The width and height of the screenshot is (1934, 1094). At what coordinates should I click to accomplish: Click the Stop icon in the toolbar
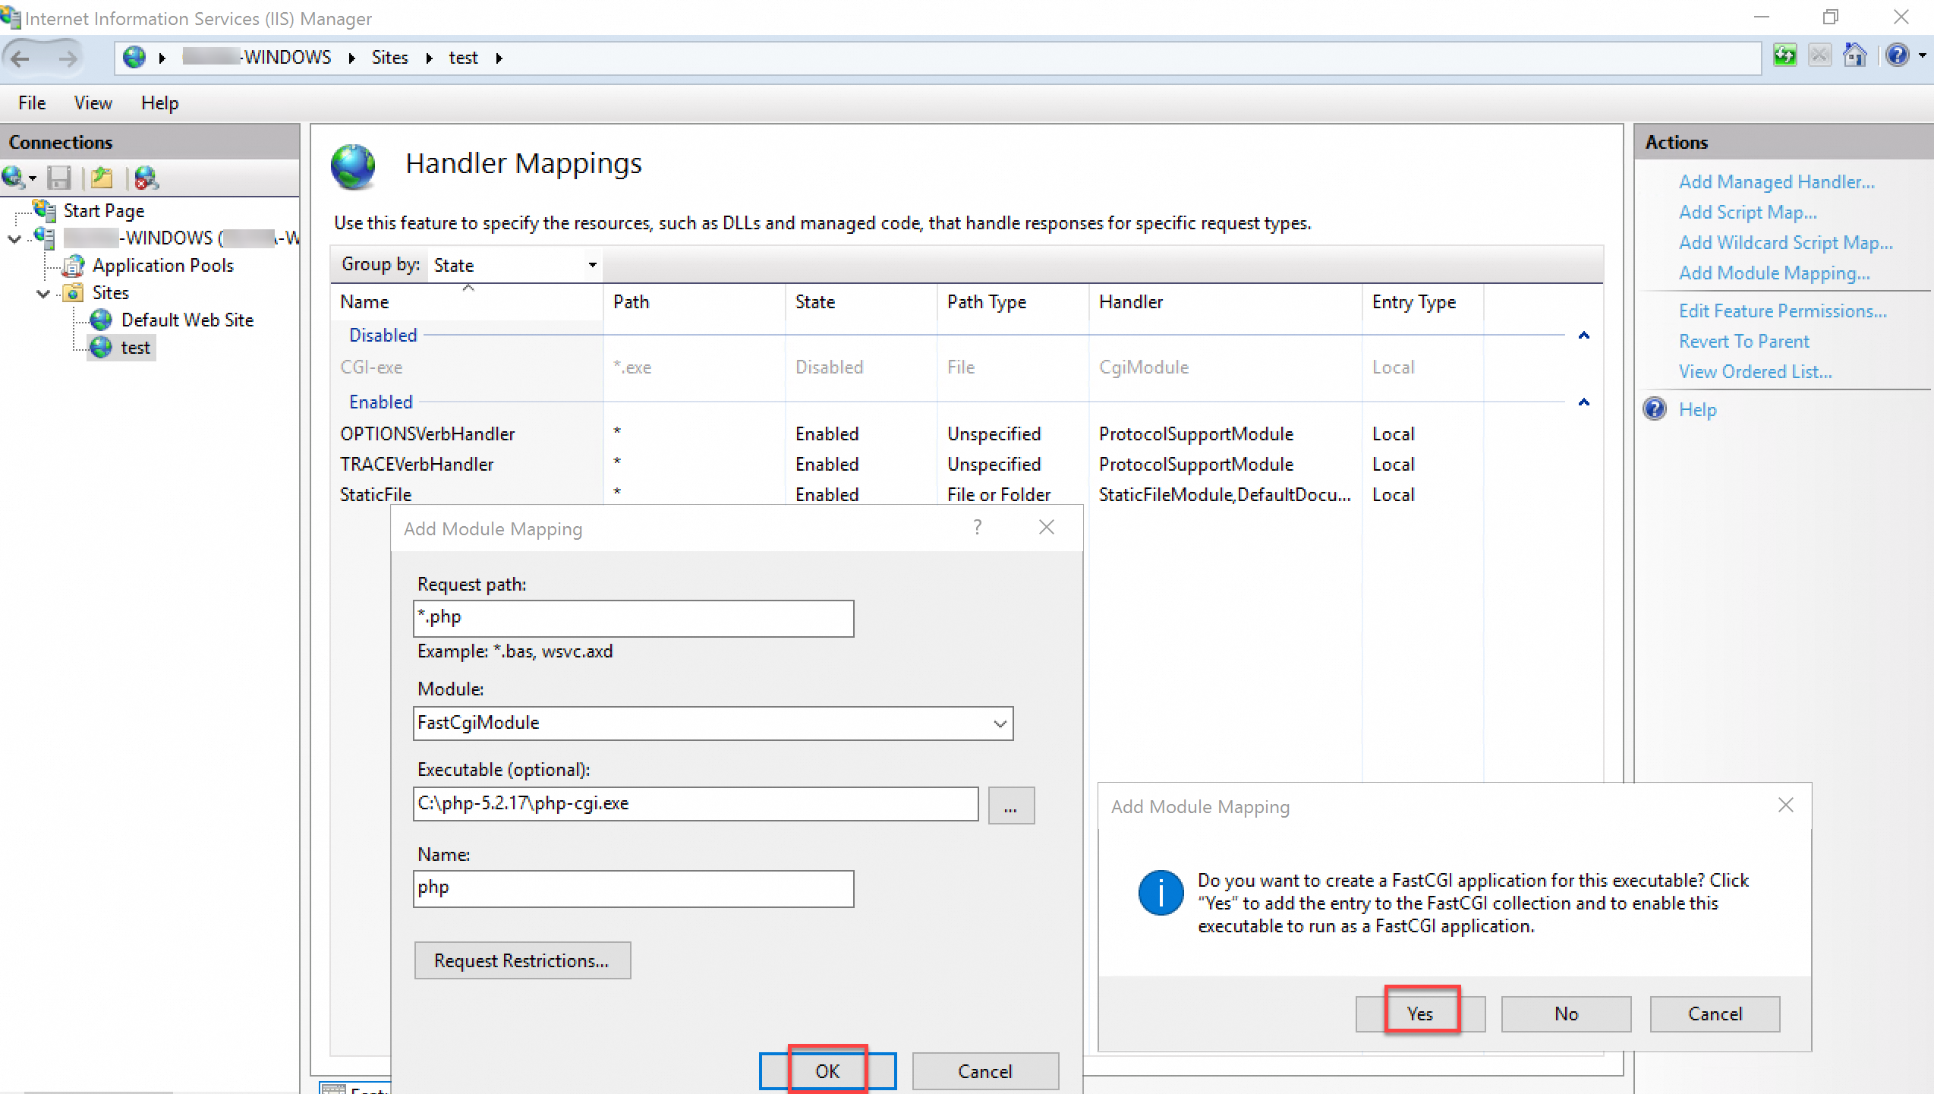pos(1819,56)
